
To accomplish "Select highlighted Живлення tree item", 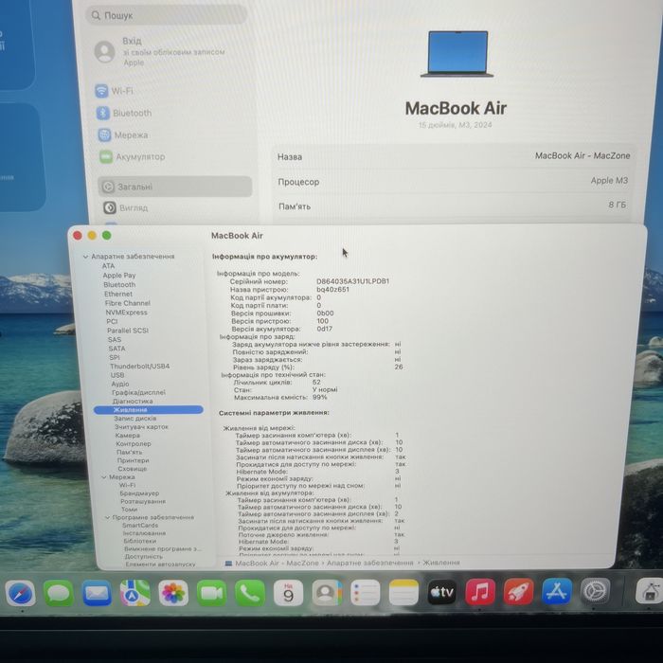I will [149, 410].
